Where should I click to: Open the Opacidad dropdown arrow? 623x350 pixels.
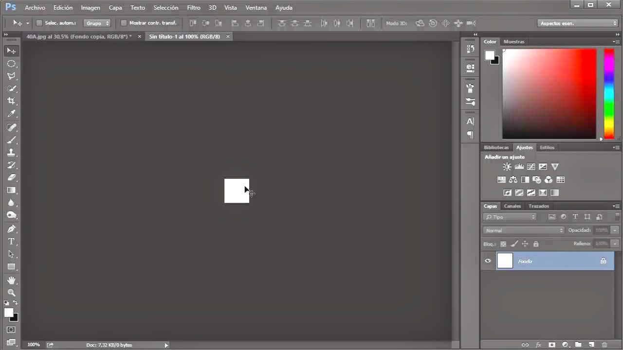pos(615,230)
